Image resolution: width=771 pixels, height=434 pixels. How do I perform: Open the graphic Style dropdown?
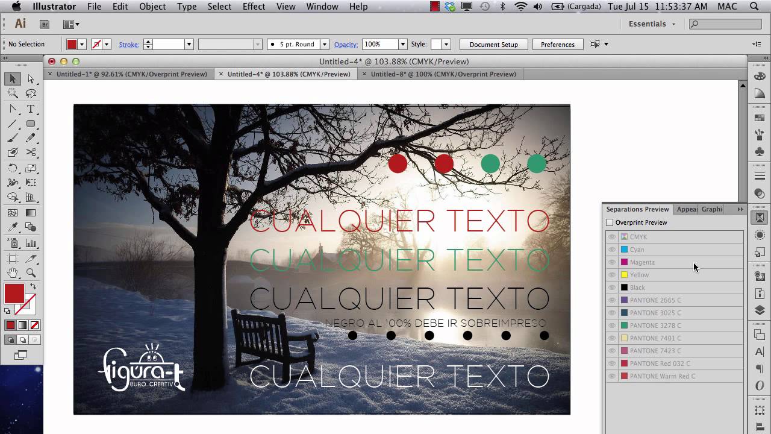(x=446, y=44)
